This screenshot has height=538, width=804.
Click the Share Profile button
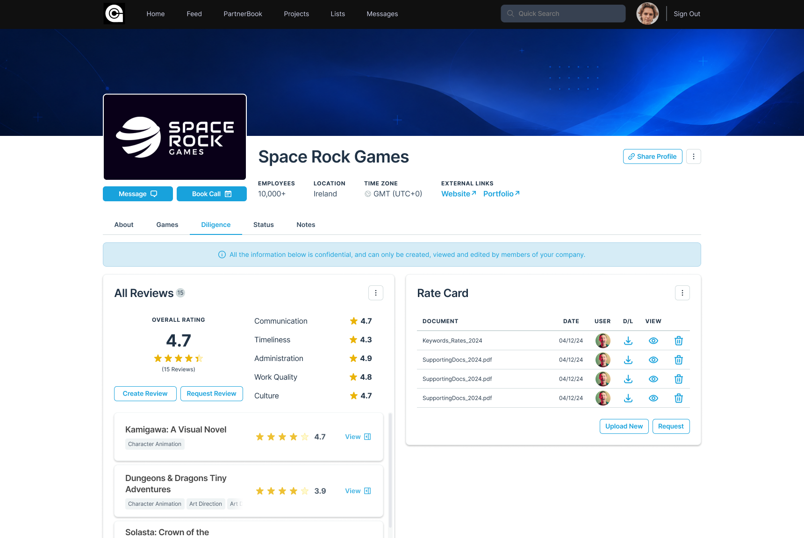pos(653,156)
